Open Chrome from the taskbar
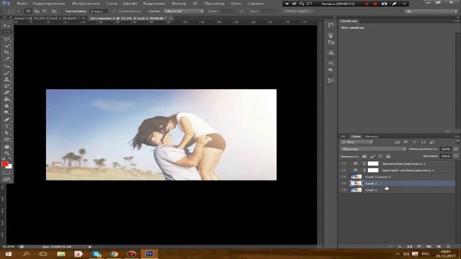 tap(114, 254)
